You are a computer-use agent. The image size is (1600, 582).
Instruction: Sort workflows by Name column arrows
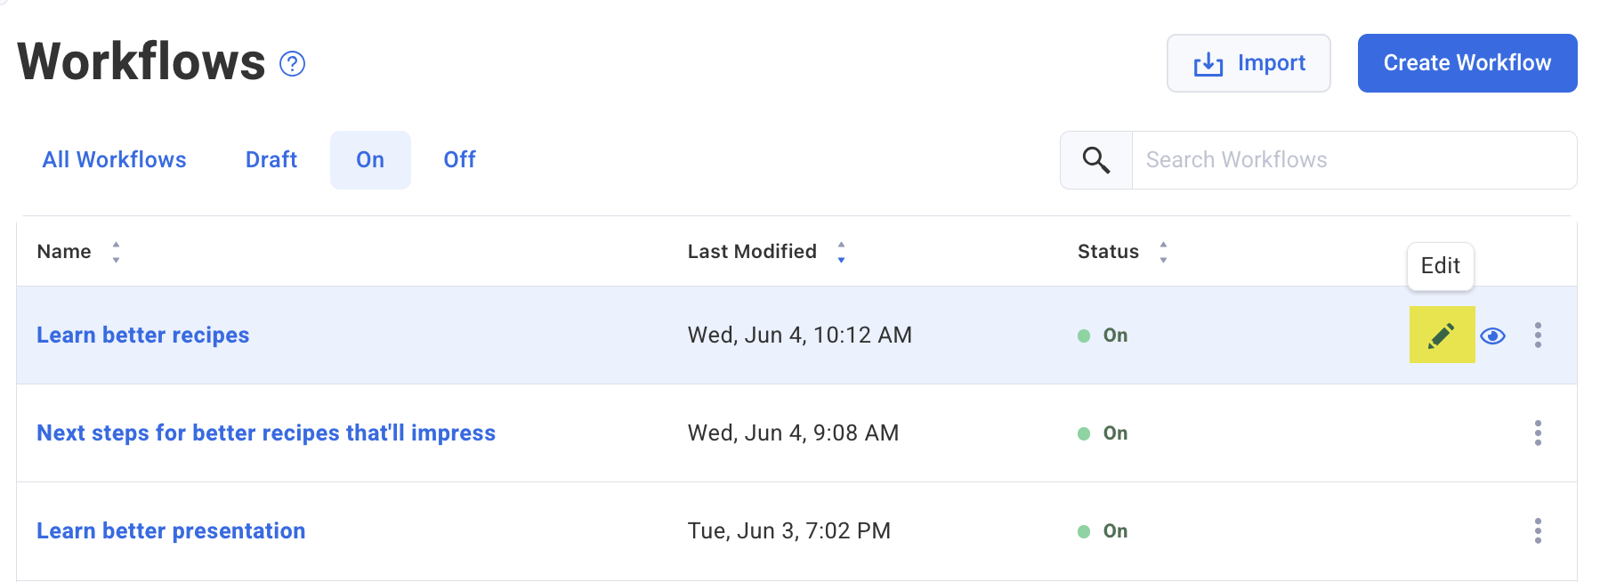(116, 253)
